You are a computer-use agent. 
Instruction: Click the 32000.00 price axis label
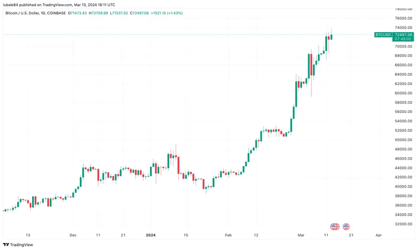pos(404,224)
